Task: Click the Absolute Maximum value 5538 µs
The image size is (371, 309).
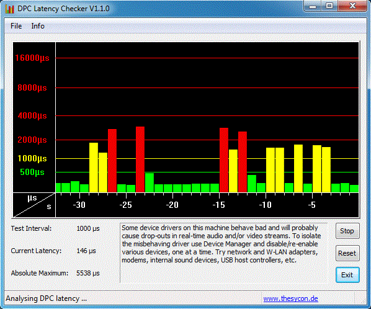Action: (x=87, y=273)
